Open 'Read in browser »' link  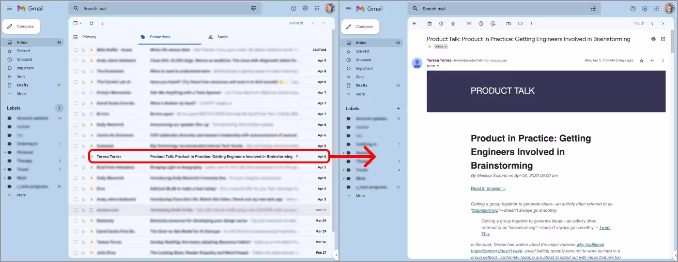coord(488,189)
